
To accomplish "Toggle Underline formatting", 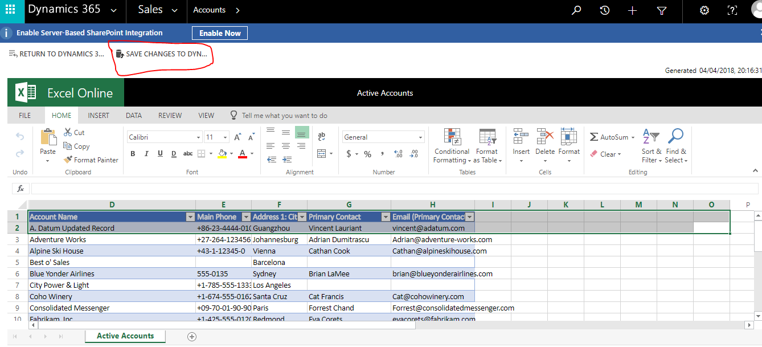I will pos(160,154).
